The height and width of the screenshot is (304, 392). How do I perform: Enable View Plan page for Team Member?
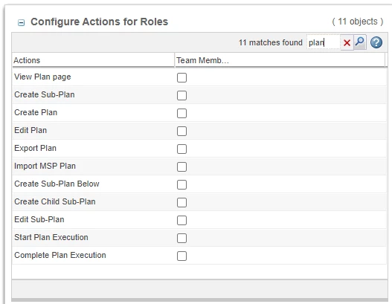coord(181,77)
